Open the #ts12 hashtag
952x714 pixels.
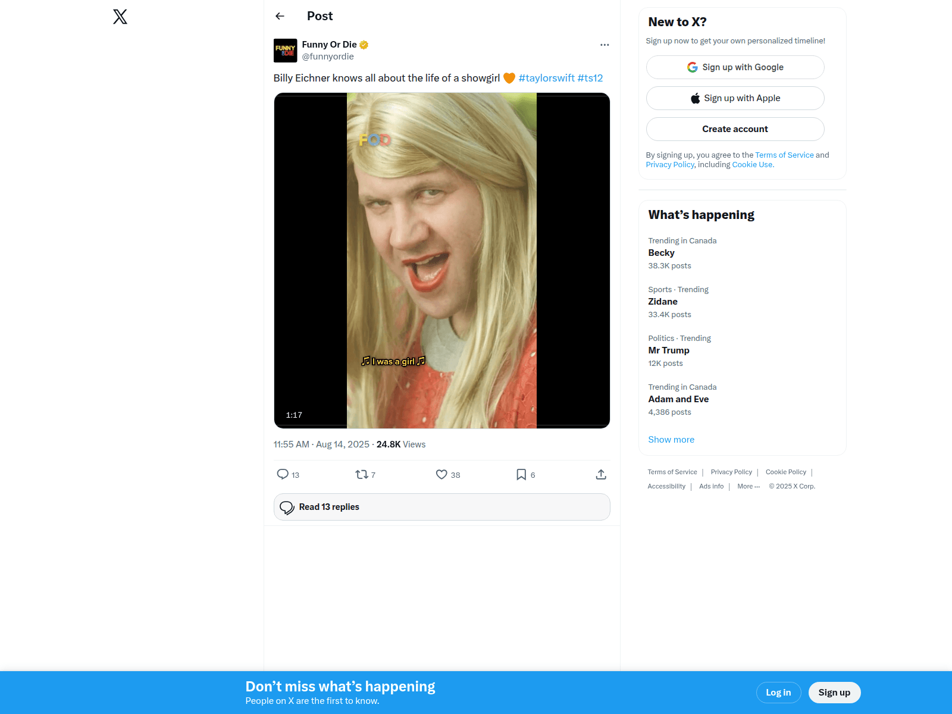[590, 78]
